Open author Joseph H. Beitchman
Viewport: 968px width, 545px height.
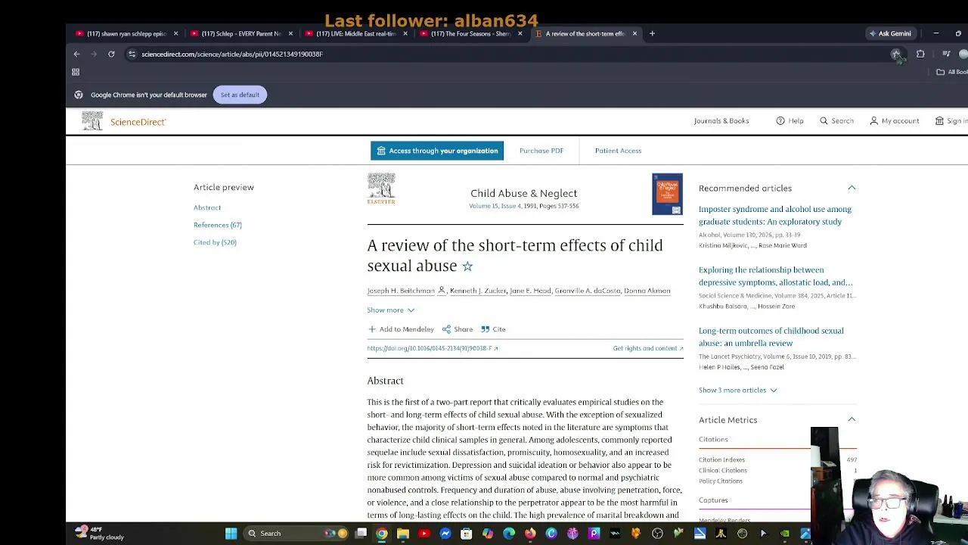click(x=401, y=291)
